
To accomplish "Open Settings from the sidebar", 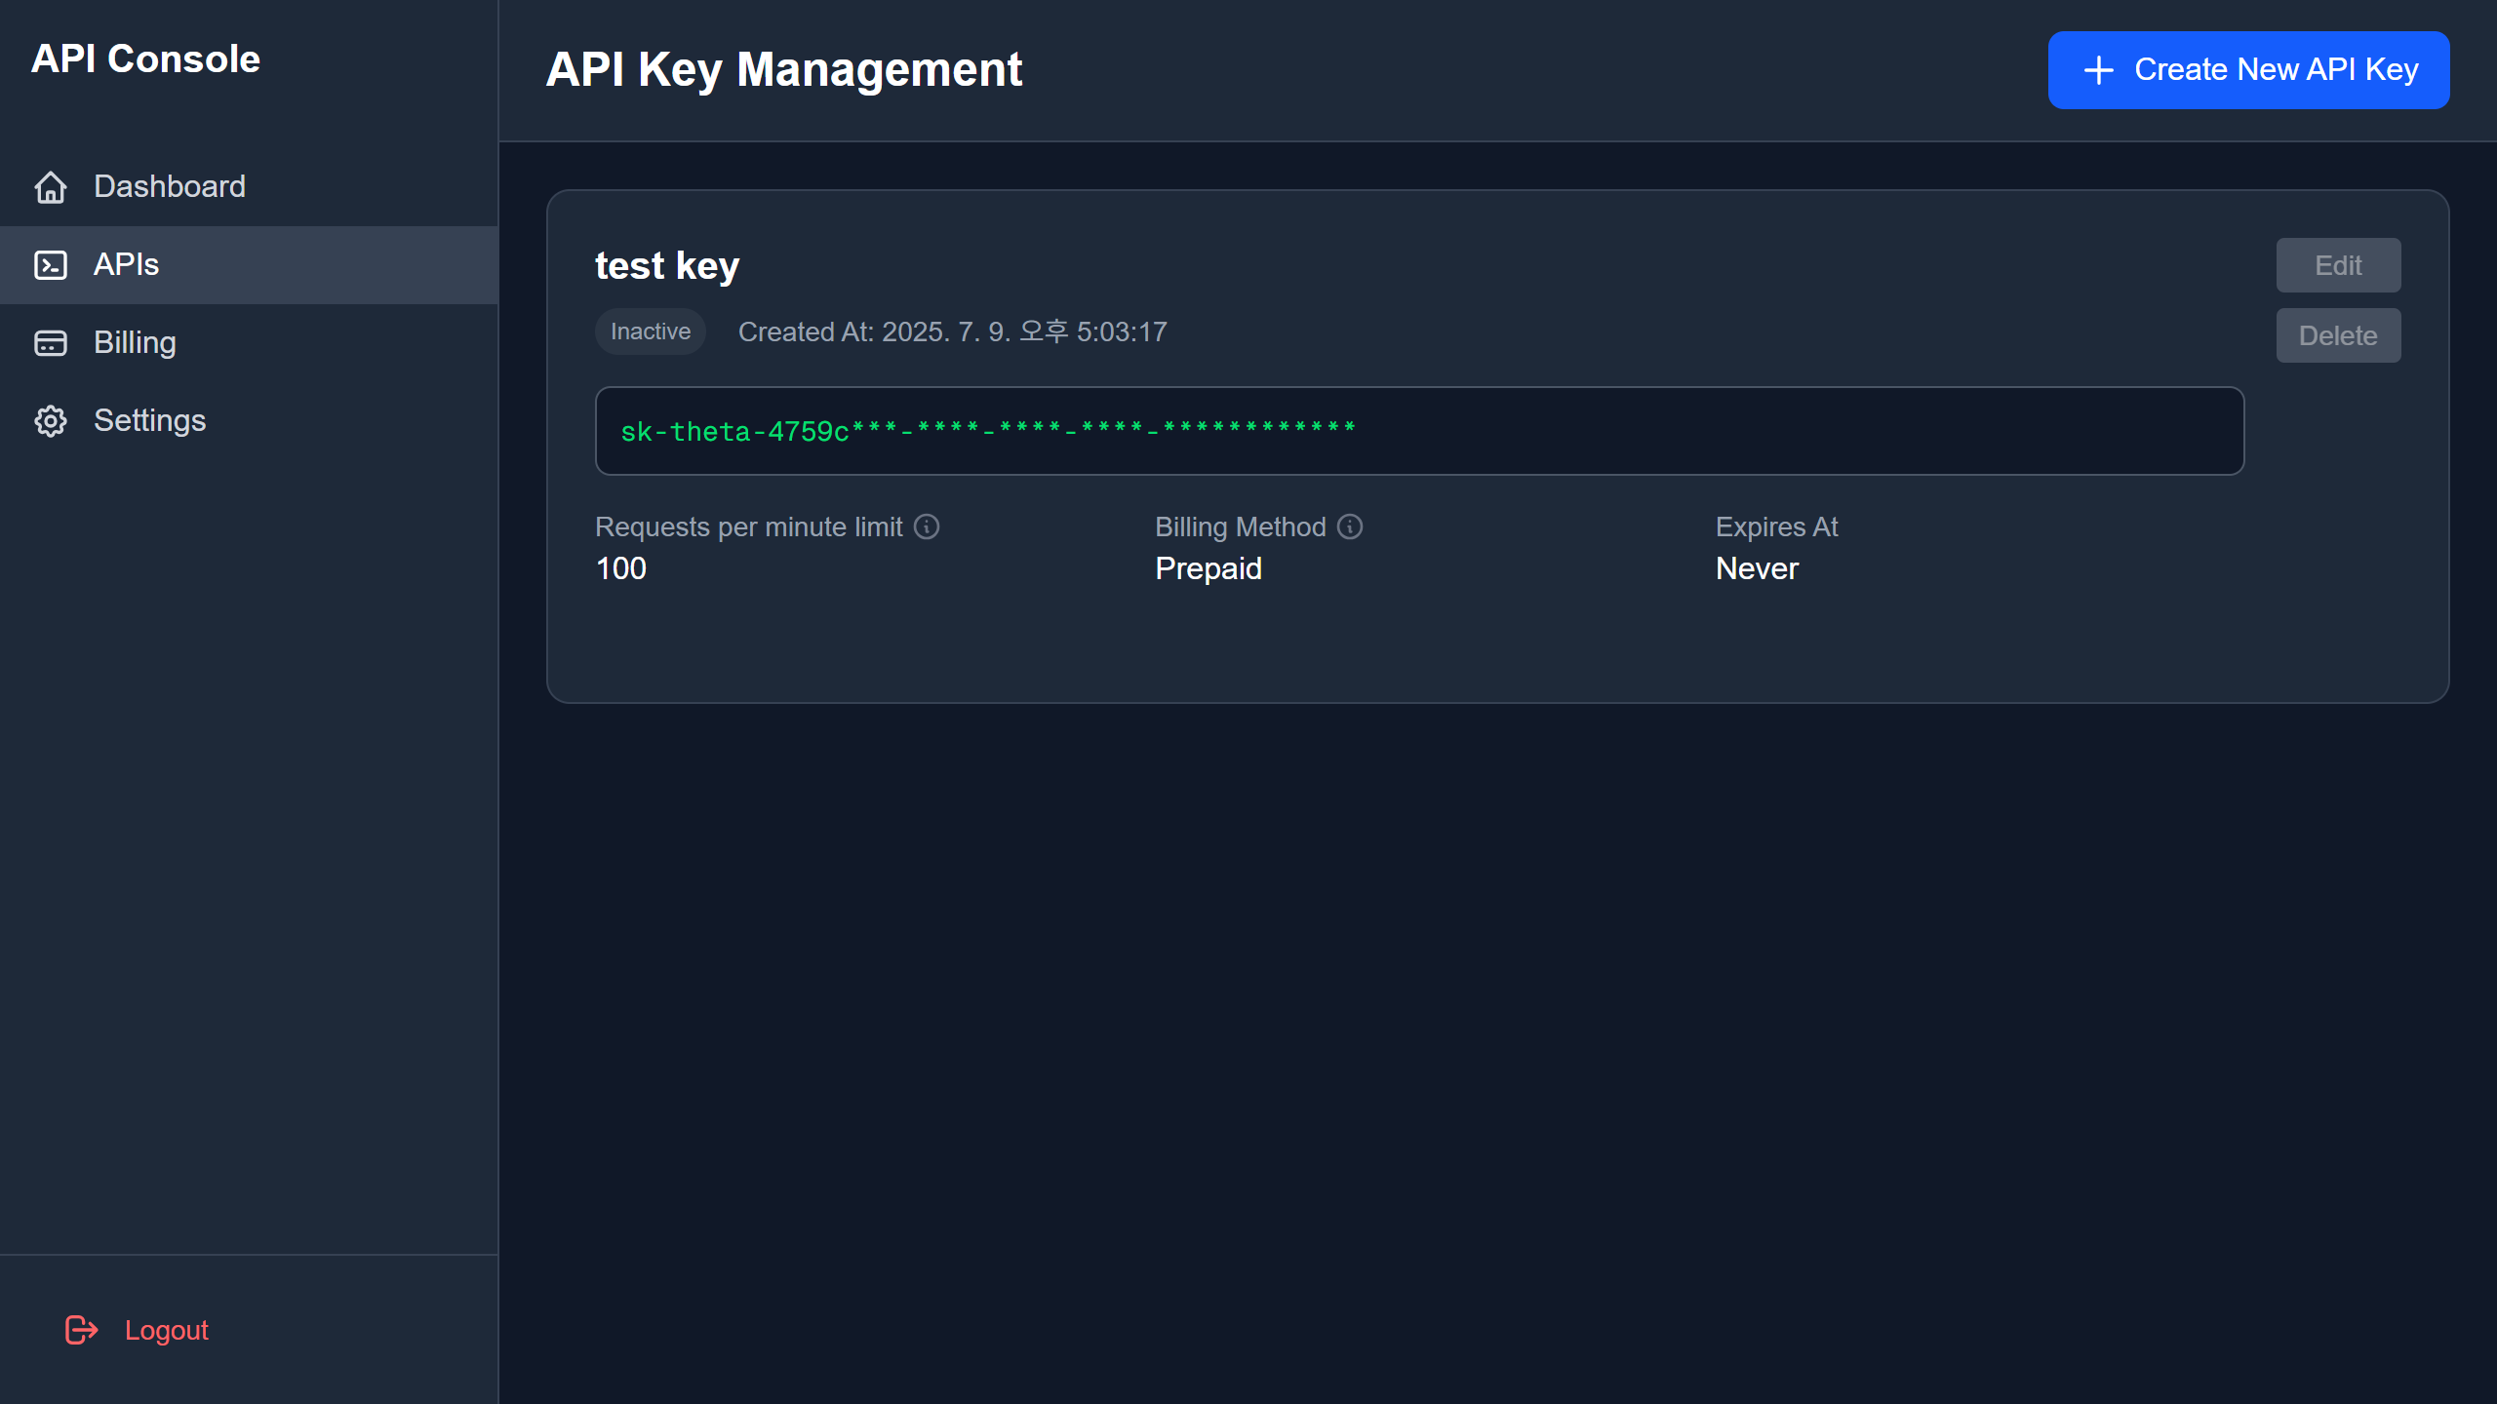I will (x=249, y=421).
